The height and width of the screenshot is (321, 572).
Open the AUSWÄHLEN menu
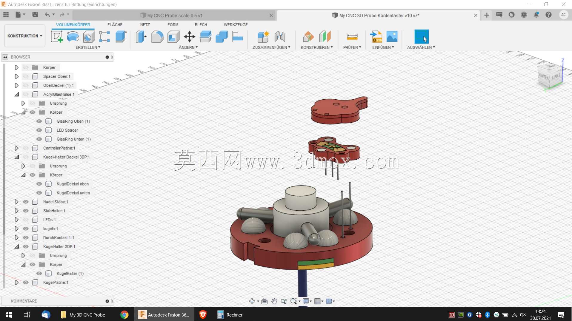click(421, 47)
